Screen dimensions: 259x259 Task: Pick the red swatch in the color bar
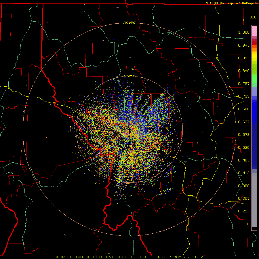pos(254,43)
